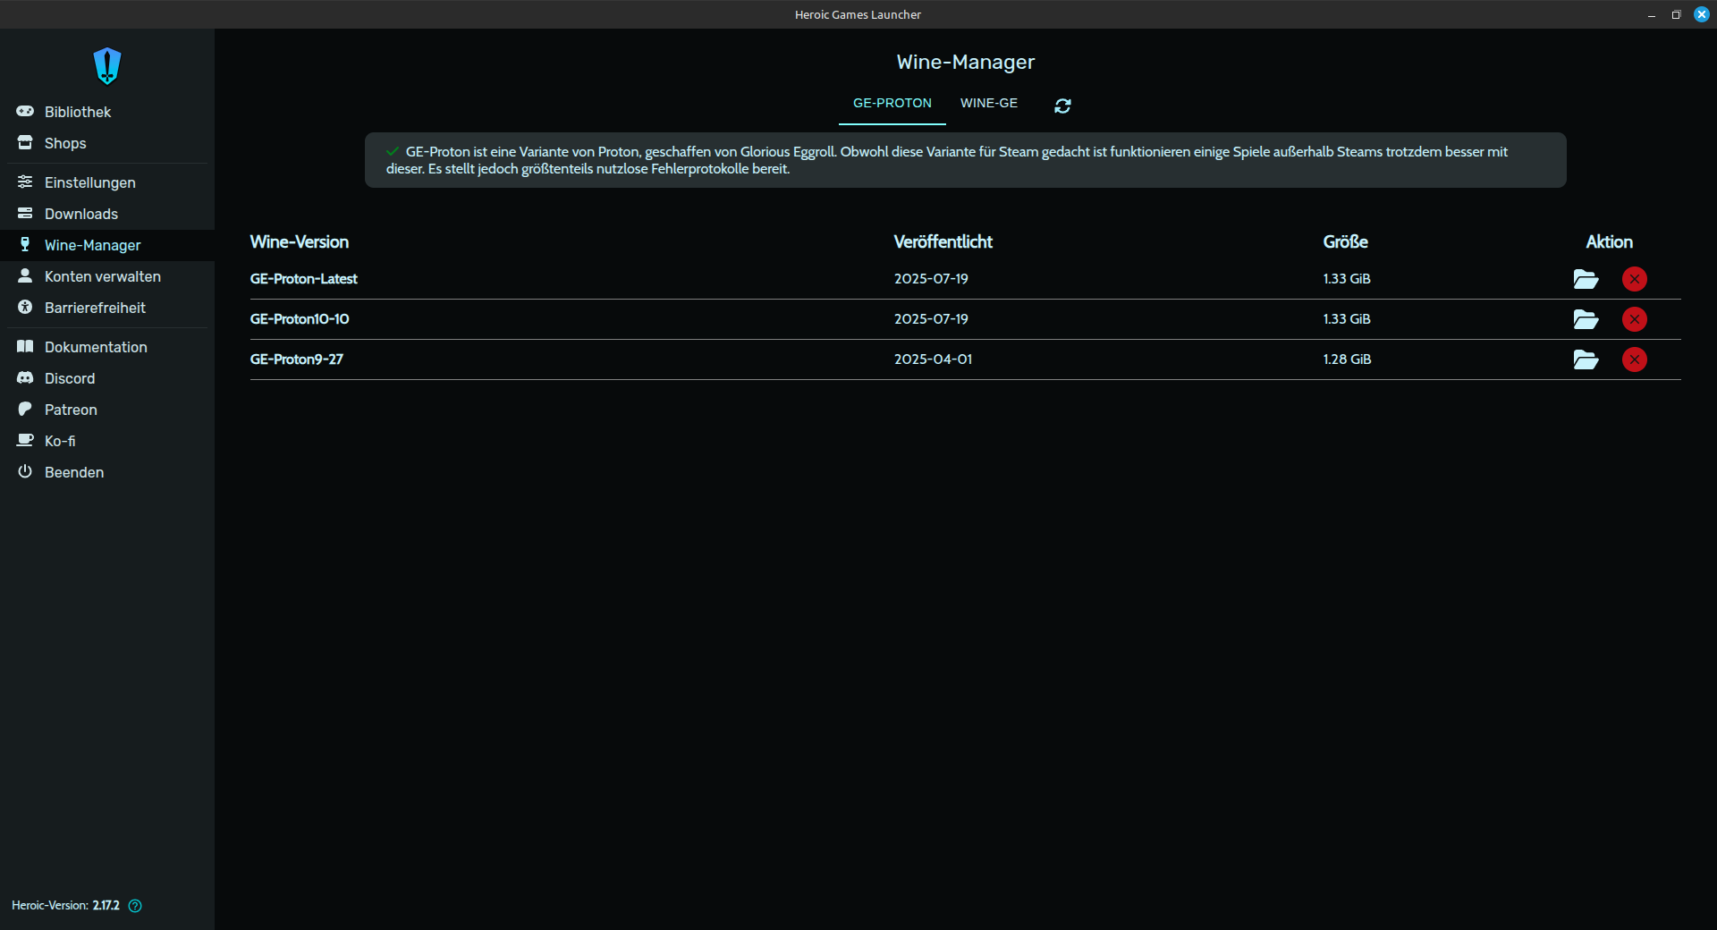Viewport: 1717px width, 930px height.
Task: Remove GE-Proton10-10 with the red X
Action: 1635,319
